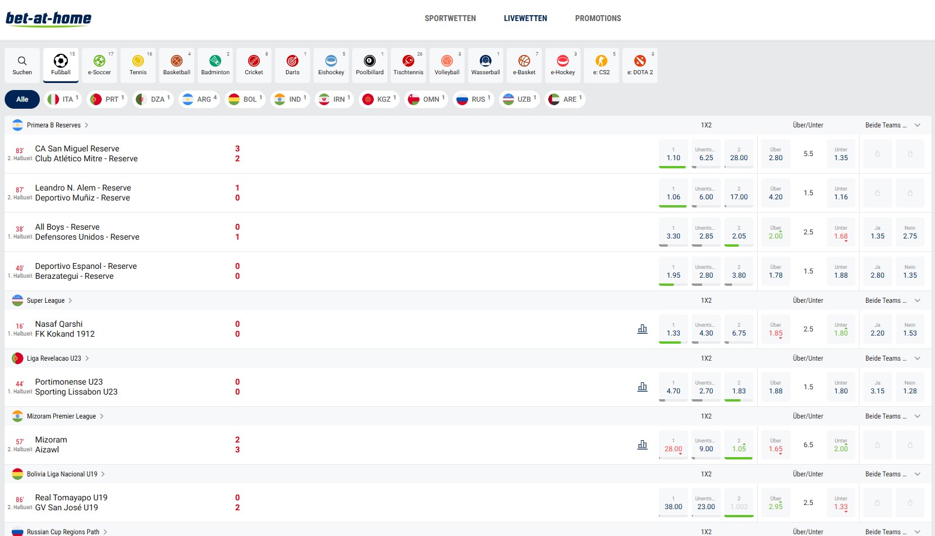Image resolution: width=935 pixels, height=536 pixels.
Task: Select the Tennis sport icon
Action: [138, 65]
